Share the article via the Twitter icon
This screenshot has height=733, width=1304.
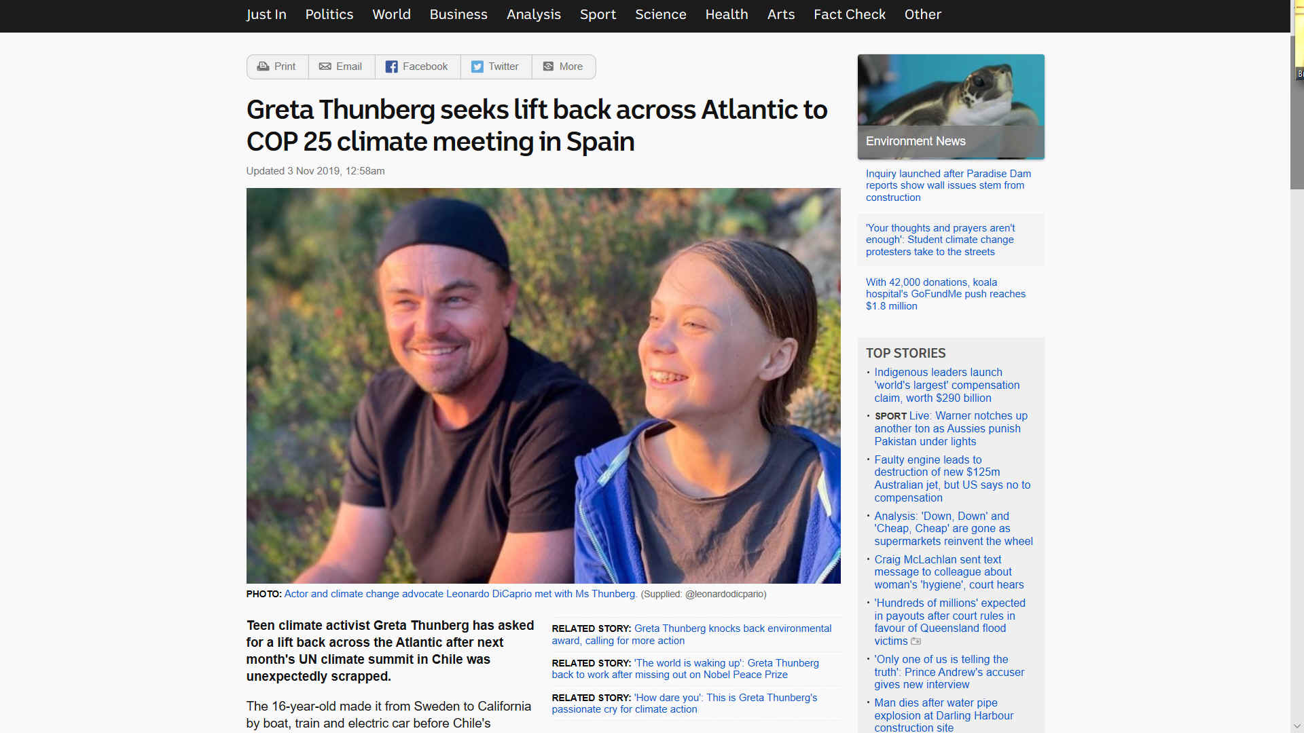click(477, 67)
